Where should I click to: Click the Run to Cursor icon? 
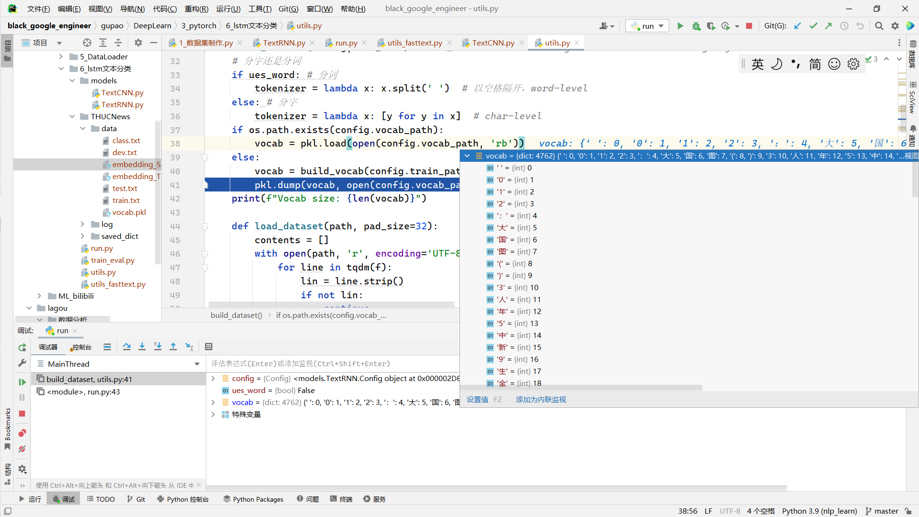[x=190, y=347]
